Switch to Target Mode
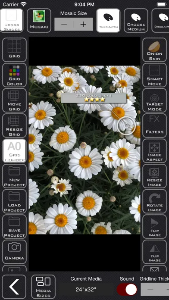169x300 pixels. 154,100
